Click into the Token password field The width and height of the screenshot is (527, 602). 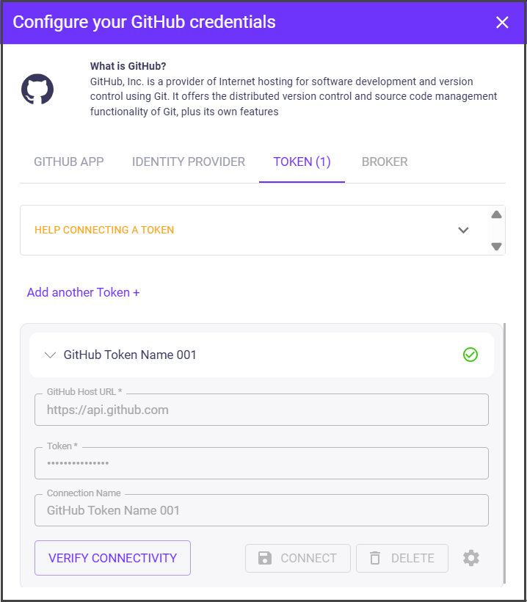click(x=261, y=463)
